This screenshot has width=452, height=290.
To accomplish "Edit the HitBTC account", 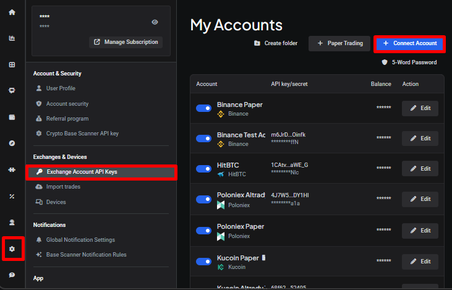I will click(x=420, y=169).
